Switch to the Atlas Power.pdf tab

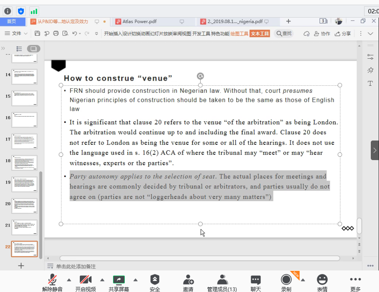(139, 22)
